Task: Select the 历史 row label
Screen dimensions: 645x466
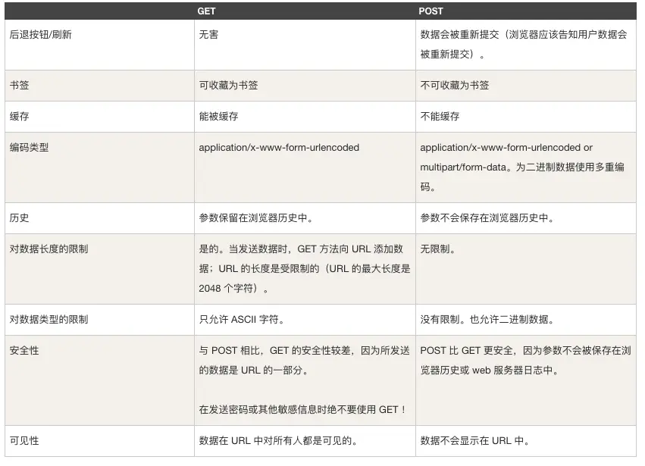Action: (x=20, y=218)
